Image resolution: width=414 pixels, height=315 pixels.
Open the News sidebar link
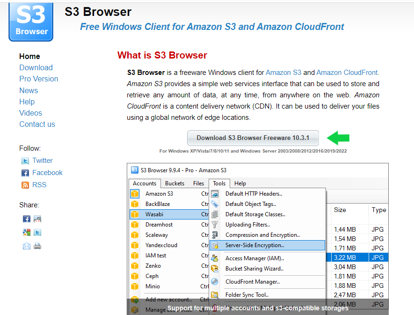pyautogui.click(x=29, y=90)
